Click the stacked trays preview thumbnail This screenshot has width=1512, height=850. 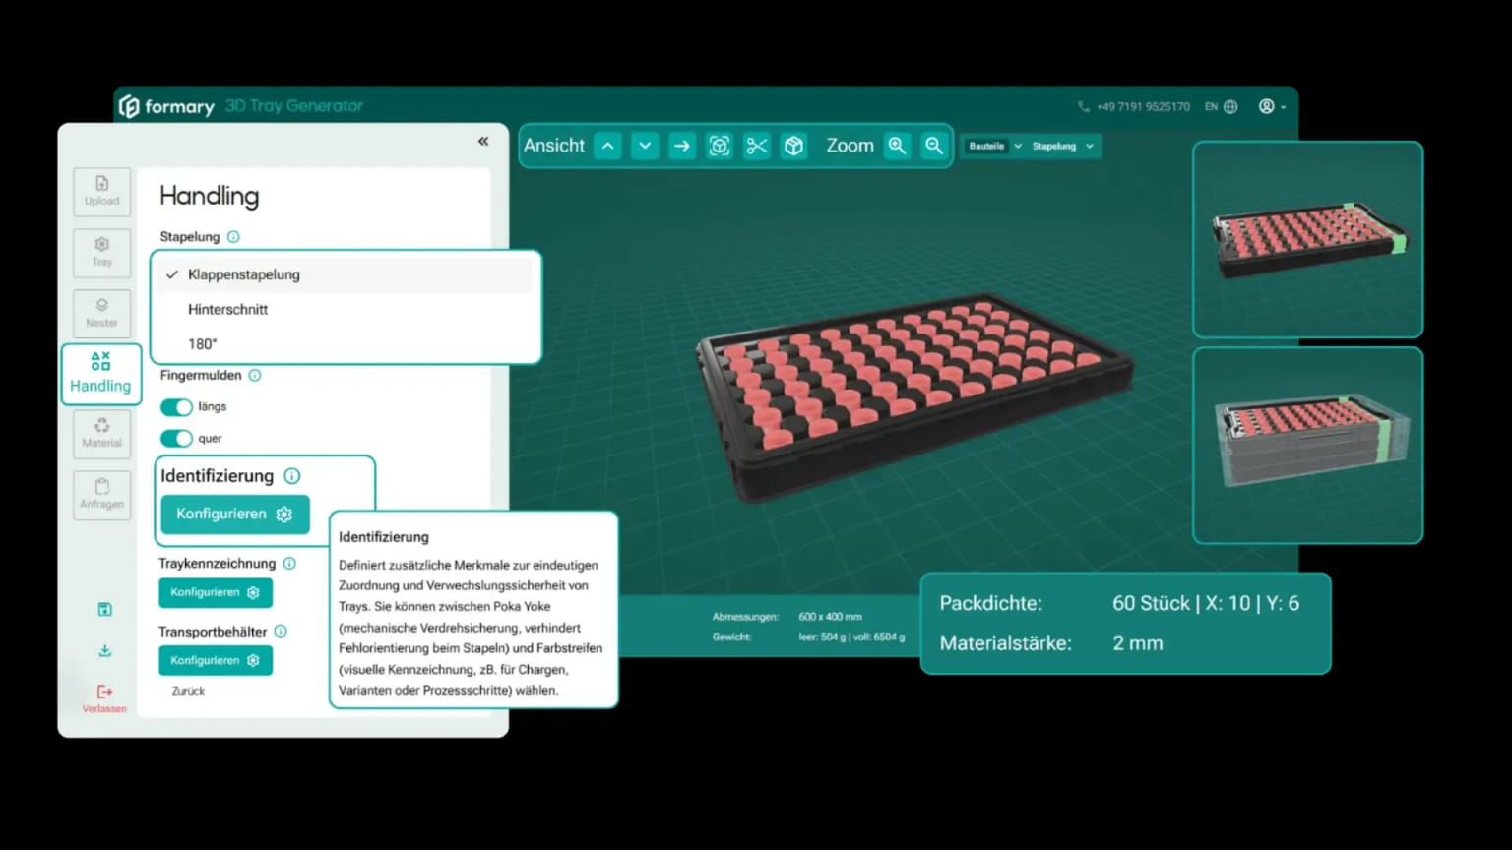tap(1307, 445)
